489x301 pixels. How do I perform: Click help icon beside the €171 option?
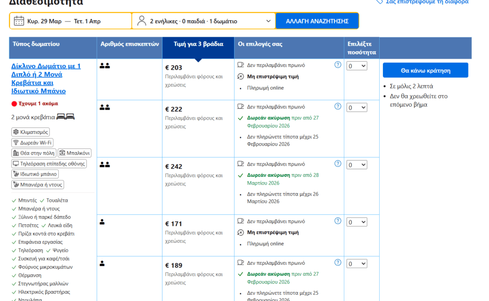(338, 221)
